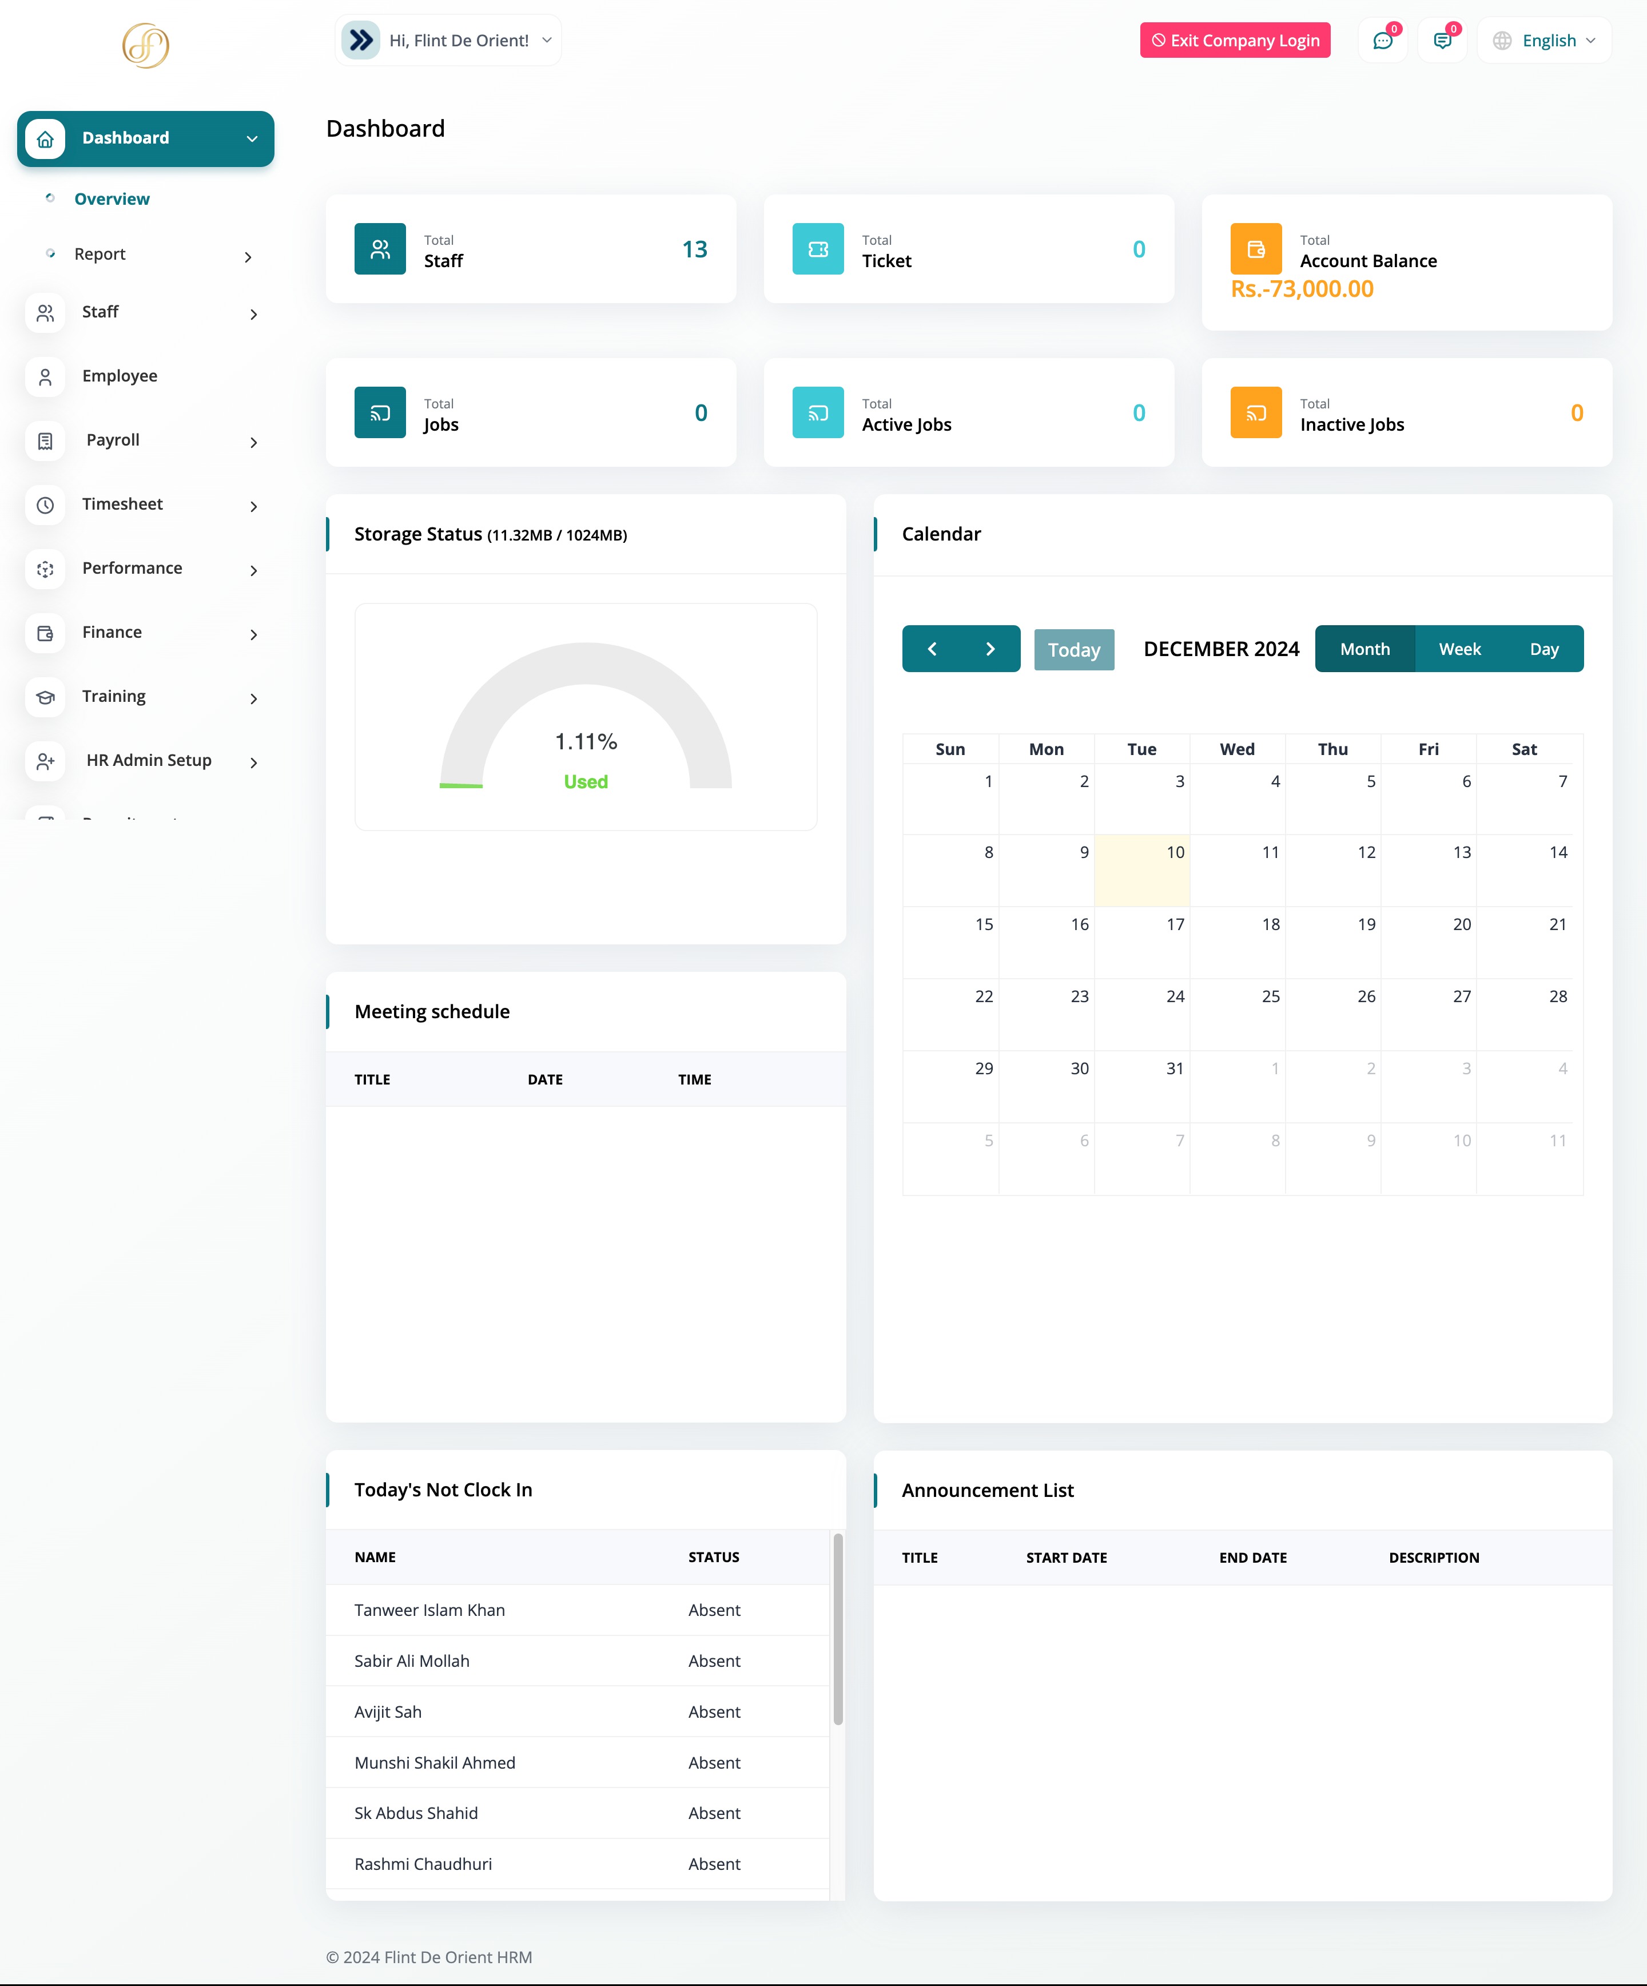Switch calendar to Week view
Viewport: 1647px width, 1986px height.
[x=1459, y=649]
